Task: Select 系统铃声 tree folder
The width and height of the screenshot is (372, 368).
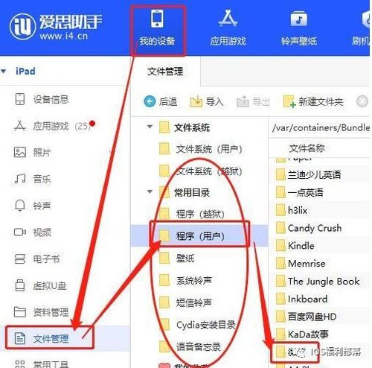Action: [x=185, y=281]
